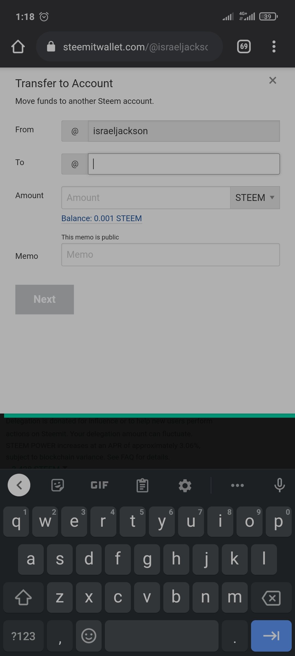This screenshot has width=295, height=656.
Task: Close the Transfer to Account dialog
Action: (273, 80)
